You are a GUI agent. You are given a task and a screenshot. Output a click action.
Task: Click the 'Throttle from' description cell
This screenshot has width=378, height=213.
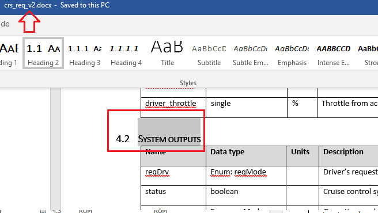(347, 108)
